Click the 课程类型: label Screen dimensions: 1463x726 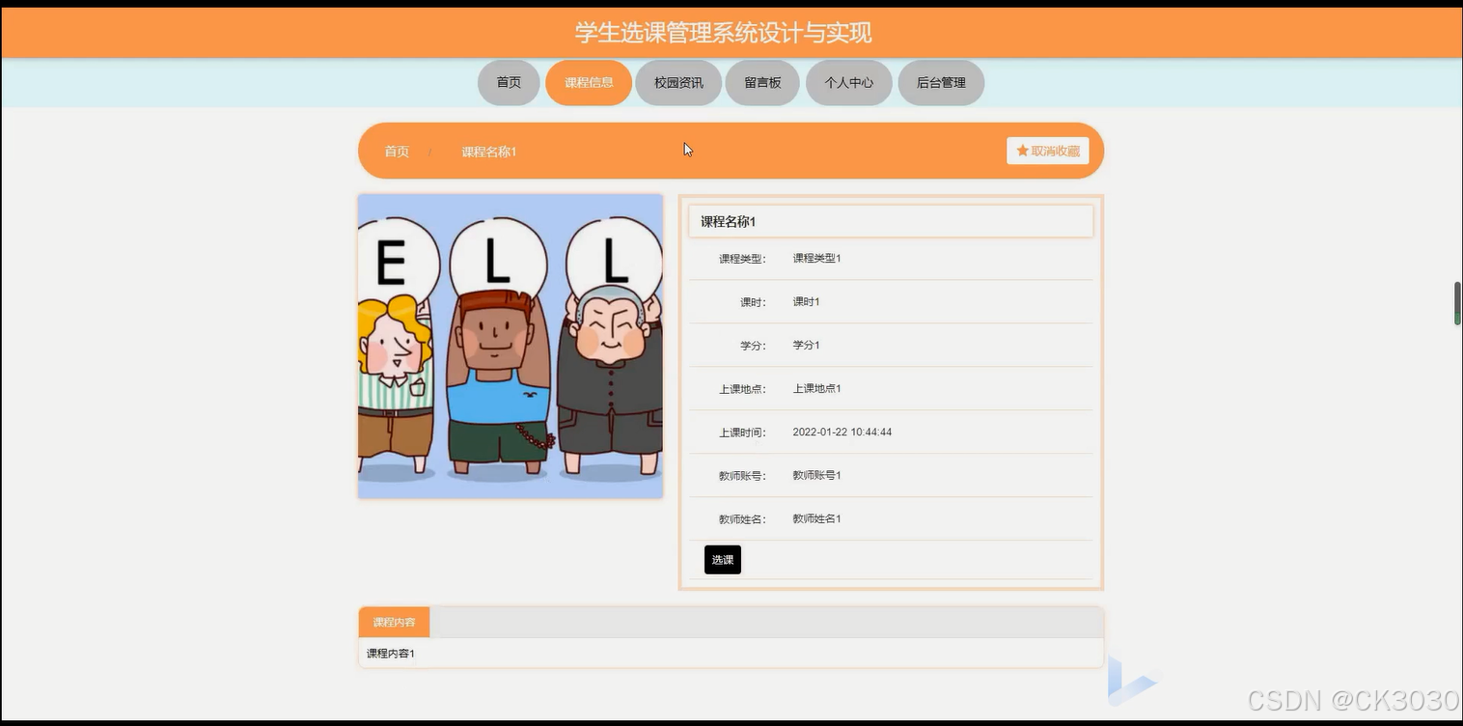742,259
